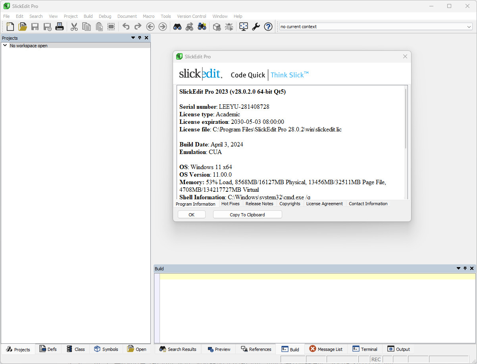Close the SlickEdit Pro about dialog

(x=405, y=56)
